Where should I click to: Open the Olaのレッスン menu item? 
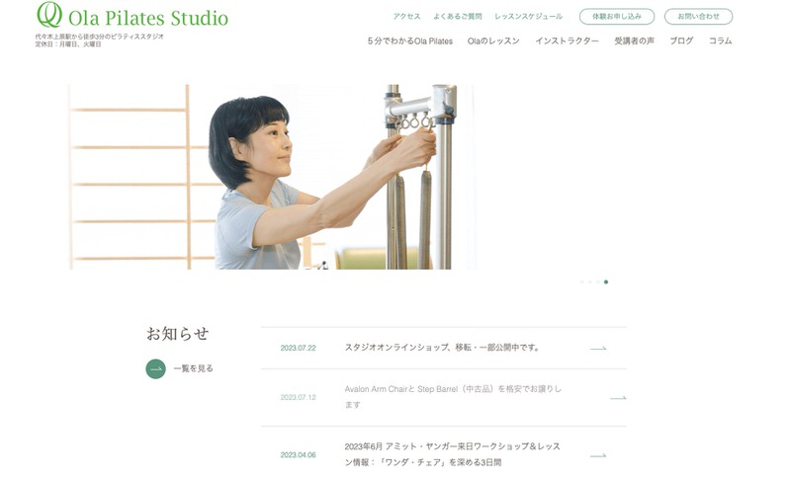tap(493, 40)
